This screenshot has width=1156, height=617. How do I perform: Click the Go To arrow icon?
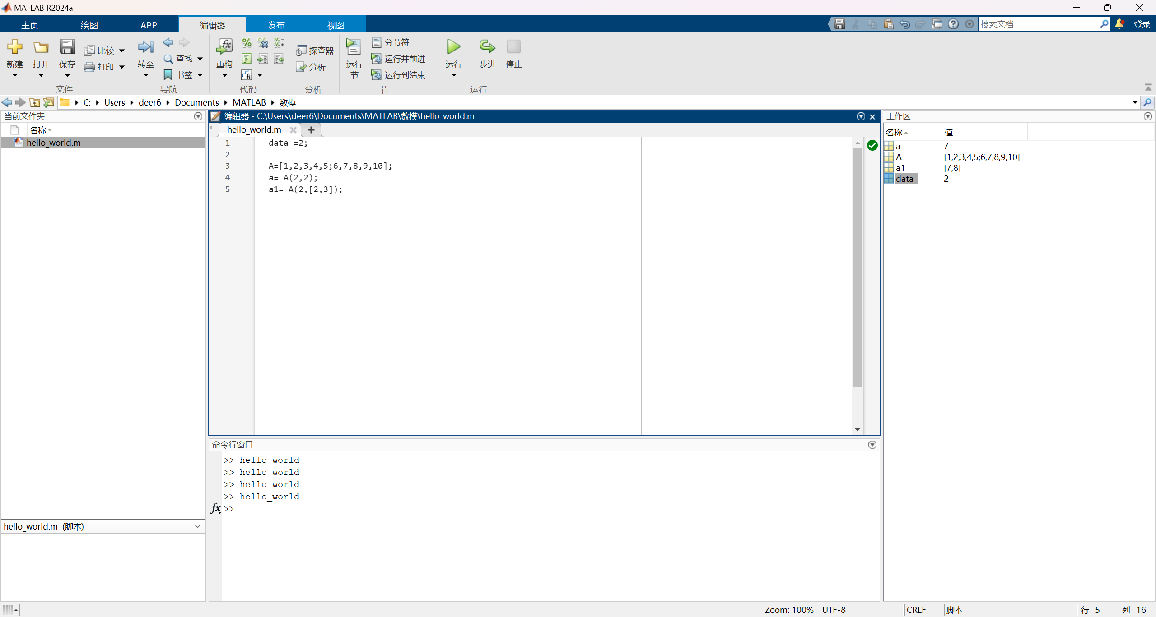145,47
